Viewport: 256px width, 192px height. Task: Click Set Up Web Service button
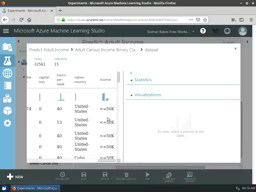coord(169,177)
